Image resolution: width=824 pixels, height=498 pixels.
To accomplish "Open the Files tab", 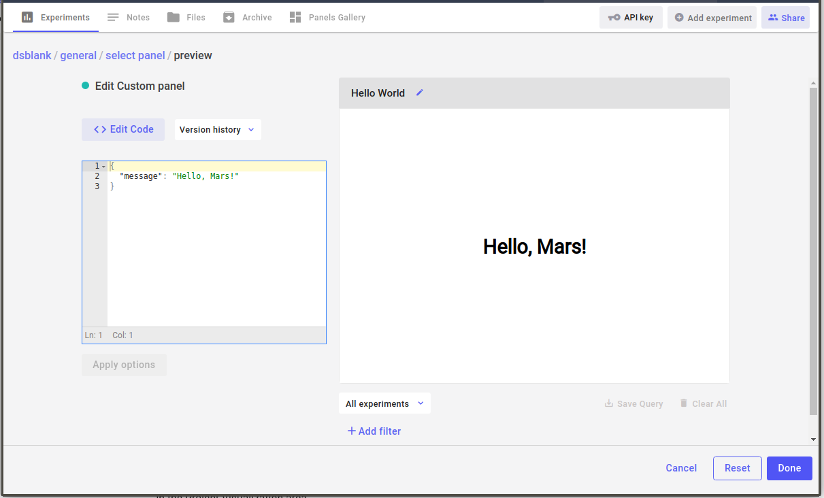I will click(186, 18).
